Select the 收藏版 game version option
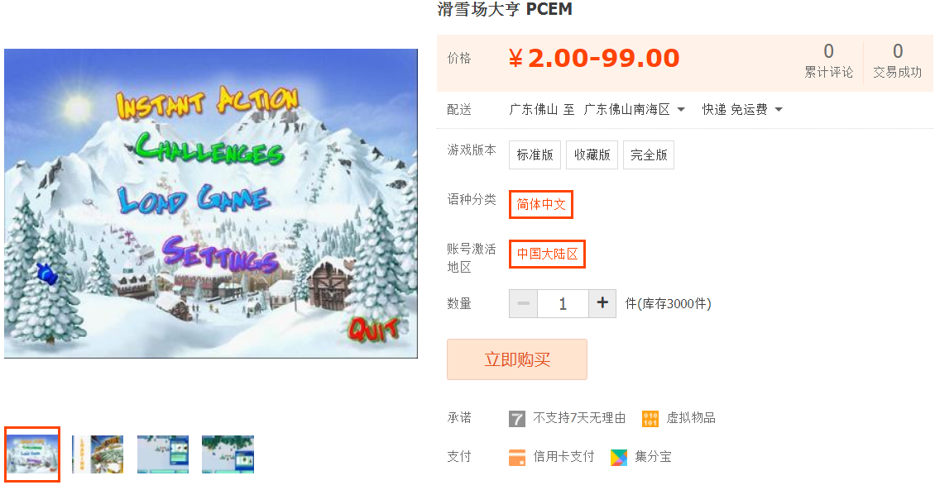935x485 pixels. 592,155
